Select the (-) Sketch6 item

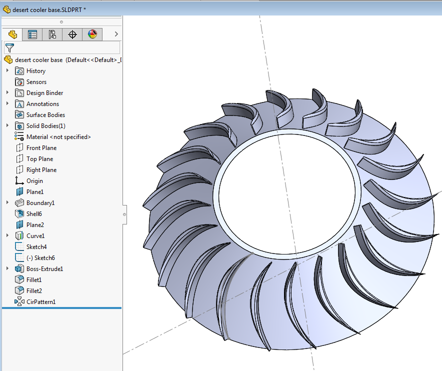point(40,258)
